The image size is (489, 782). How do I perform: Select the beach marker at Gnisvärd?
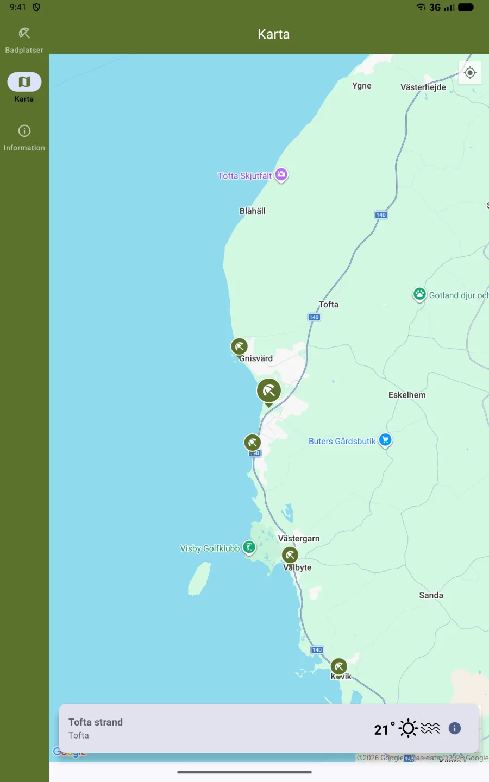coord(239,346)
